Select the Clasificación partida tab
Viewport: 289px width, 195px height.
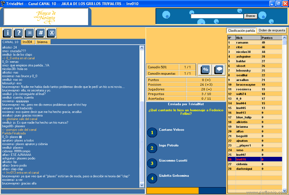[242, 31]
